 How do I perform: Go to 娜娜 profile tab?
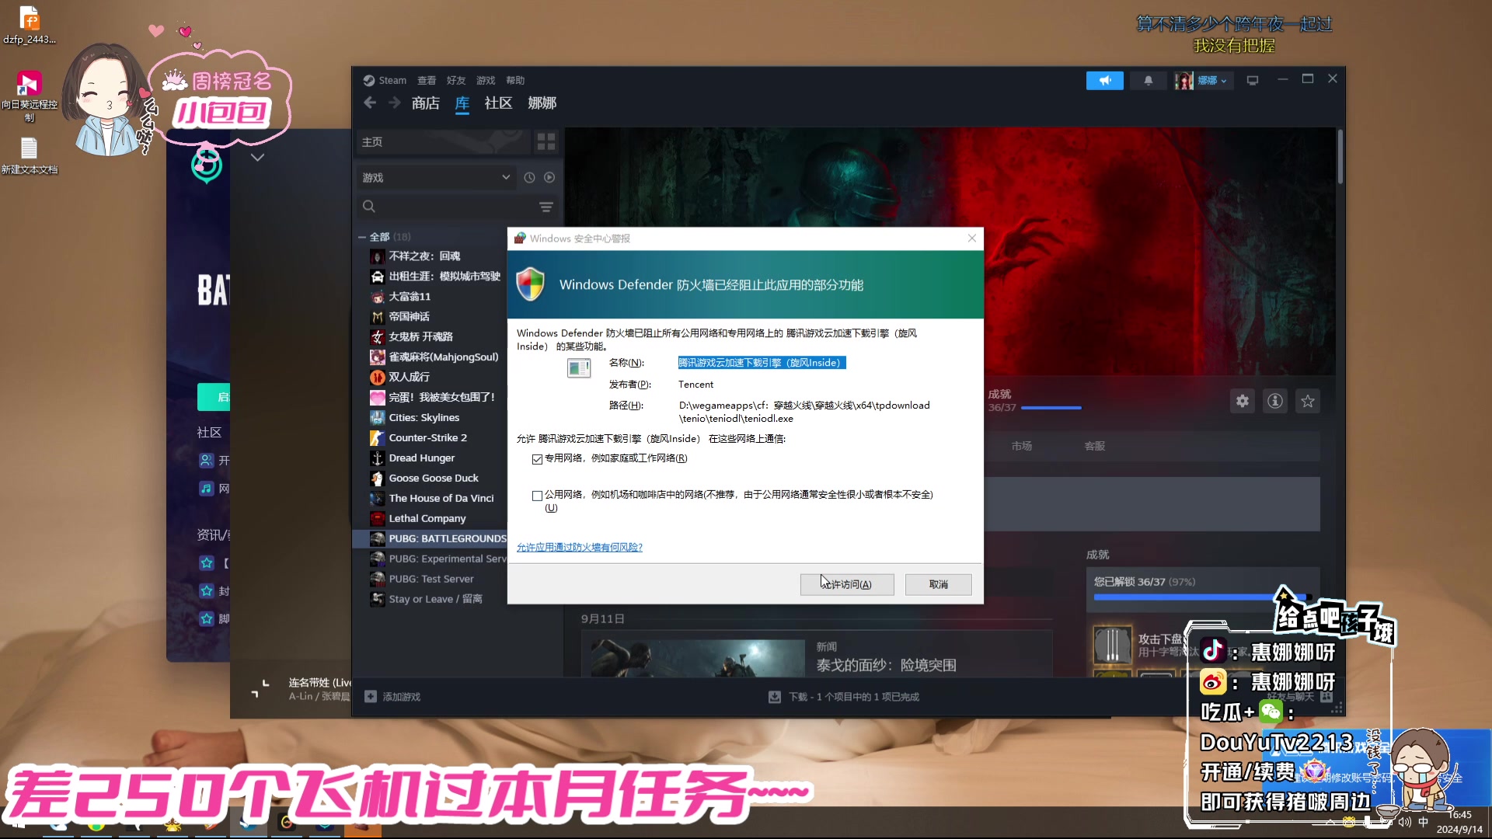point(542,103)
